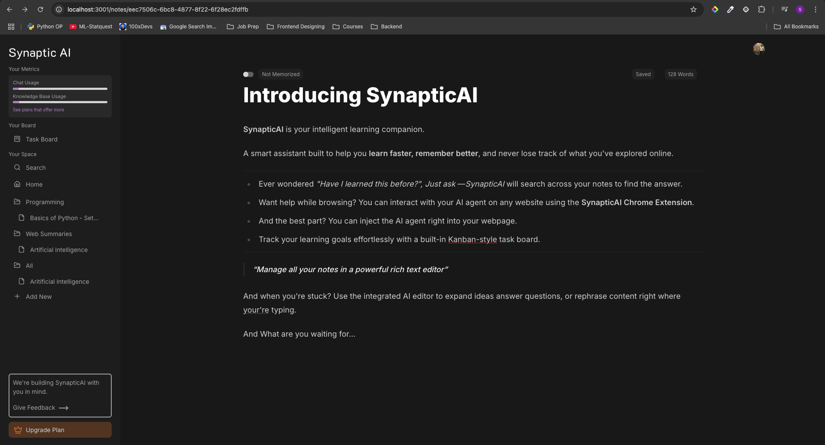The height and width of the screenshot is (445, 825).
Task: Click file icon beside Artificial Intelligence
Action: coord(21,249)
